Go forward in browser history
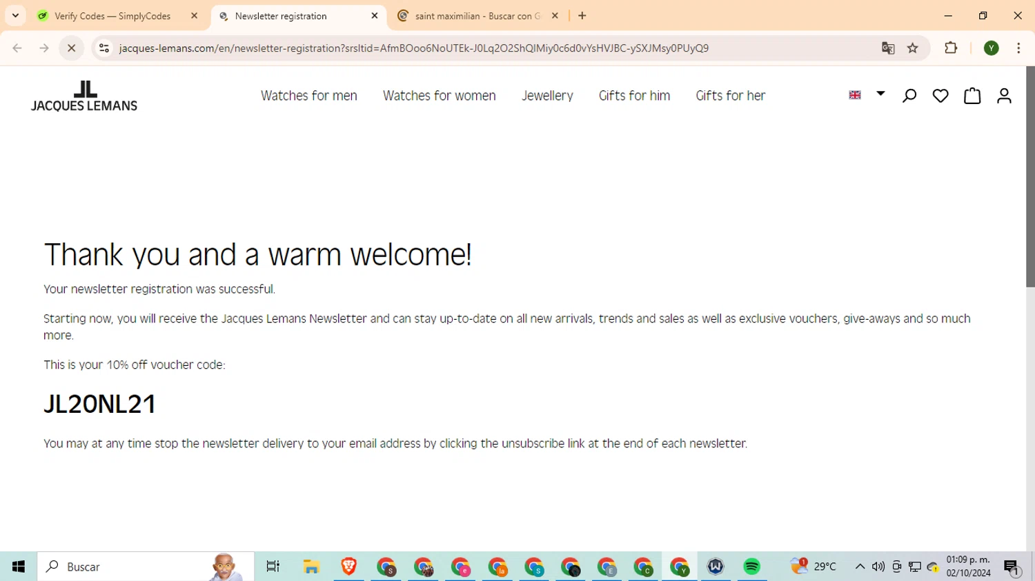The image size is (1035, 581). [44, 48]
